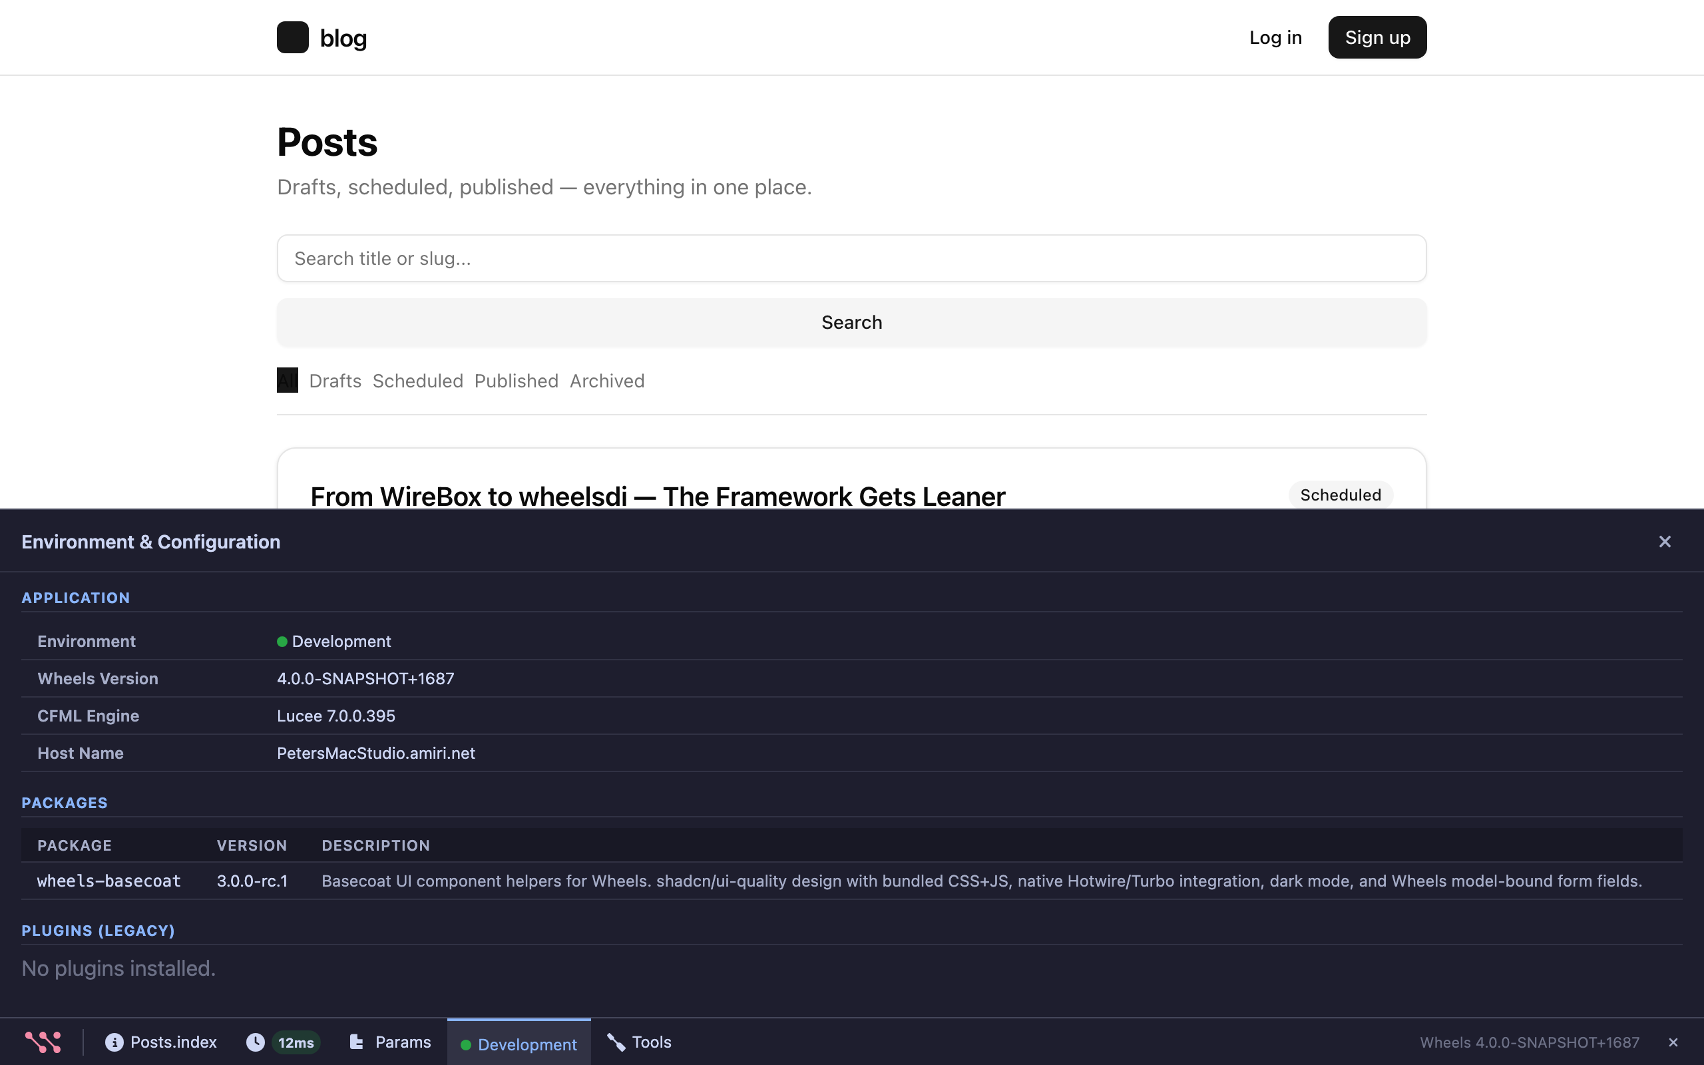Click the Tools wrench icon

(616, 1042)
